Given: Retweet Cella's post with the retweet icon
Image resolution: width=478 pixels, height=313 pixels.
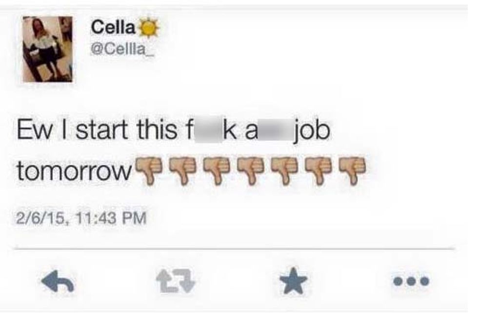Looking at the screenshot, I should [175, 281].
